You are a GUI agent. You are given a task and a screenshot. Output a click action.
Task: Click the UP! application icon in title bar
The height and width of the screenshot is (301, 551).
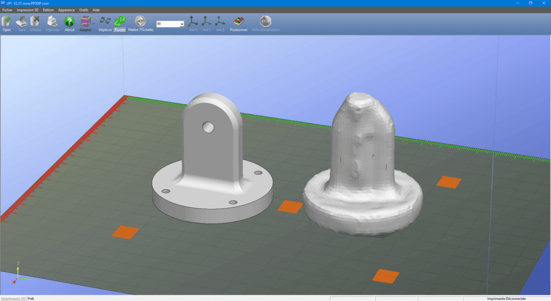(x=3, y=3)
